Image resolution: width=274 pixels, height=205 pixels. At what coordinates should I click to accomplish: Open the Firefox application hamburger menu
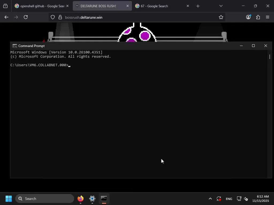pos(268,17)
